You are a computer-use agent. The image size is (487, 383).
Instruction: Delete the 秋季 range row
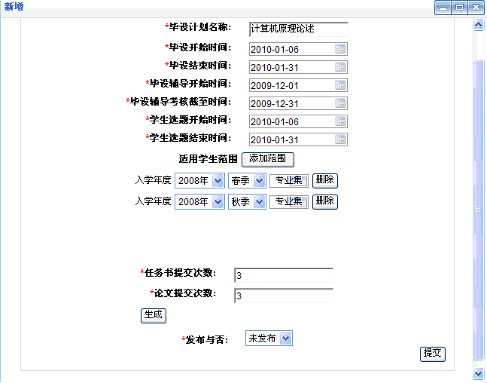pyautogui.click(x=325, y=201)
